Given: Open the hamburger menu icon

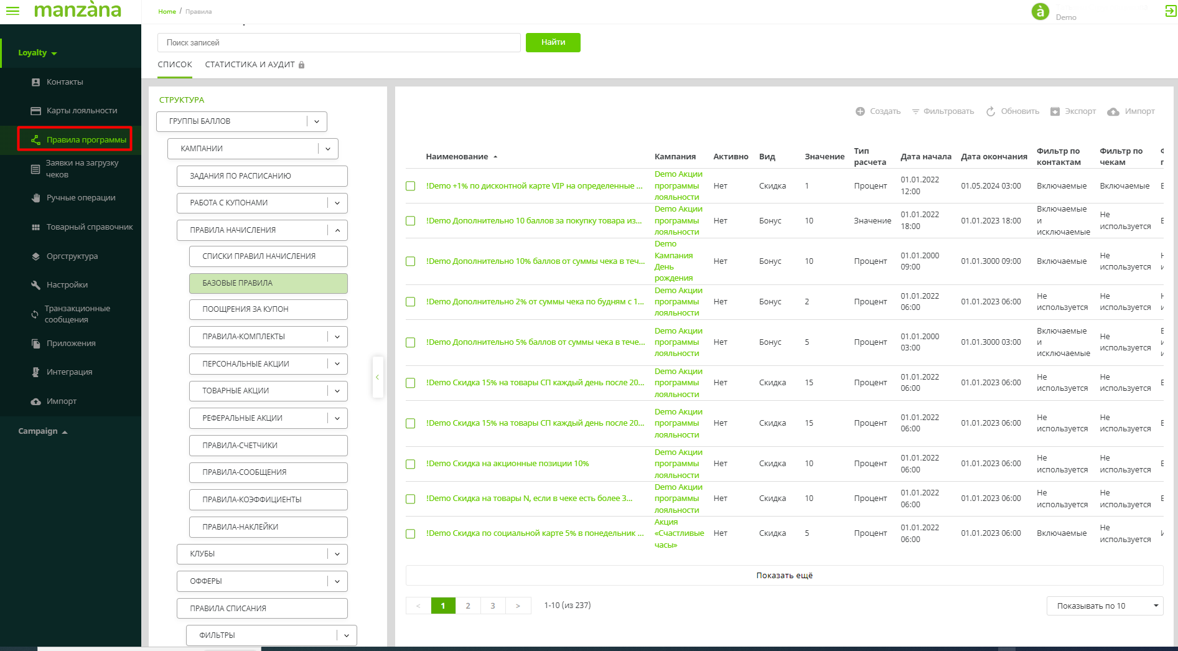Looking at the screenshot, I should coord(12,11).
